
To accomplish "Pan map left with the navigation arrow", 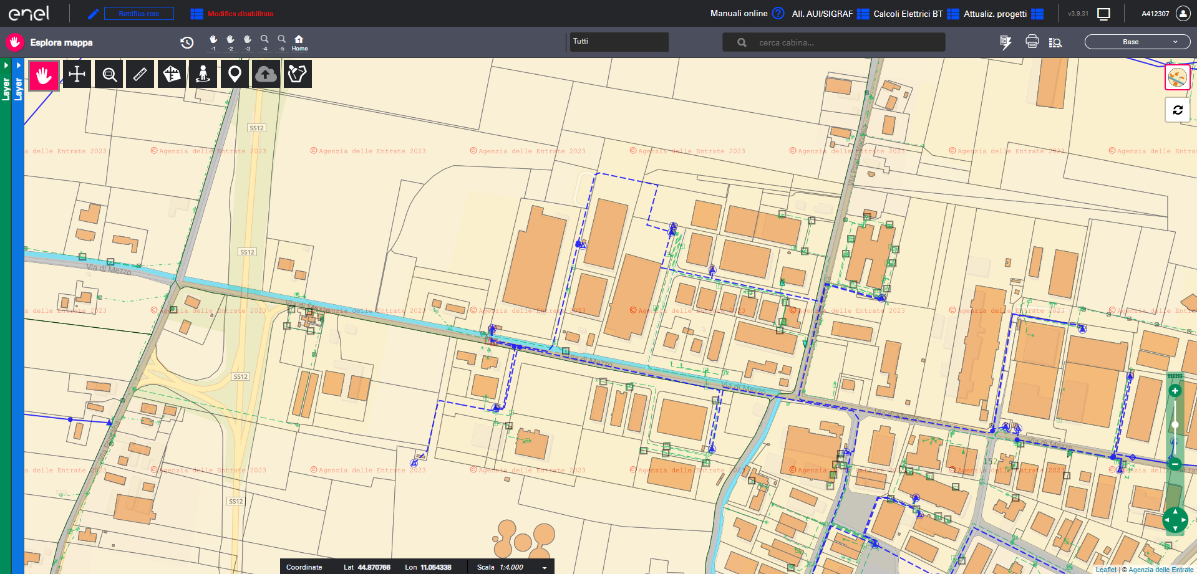I will [x=1166, y=520].
